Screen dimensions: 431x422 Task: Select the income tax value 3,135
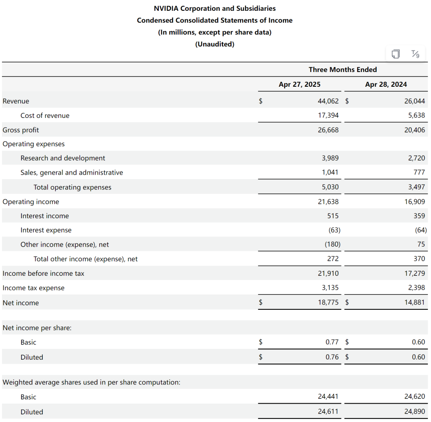pyautogui.click(x=330, y=288)
